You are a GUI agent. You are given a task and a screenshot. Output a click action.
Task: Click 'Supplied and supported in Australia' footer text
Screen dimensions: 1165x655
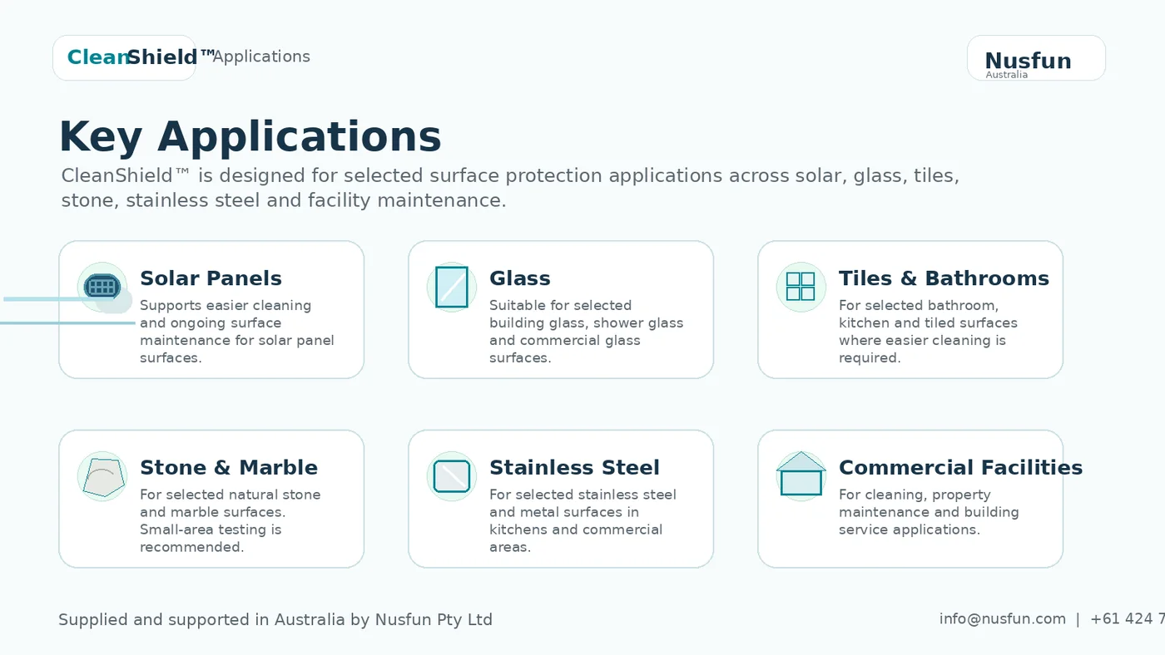pyautogui.click(x=275, y=619)
